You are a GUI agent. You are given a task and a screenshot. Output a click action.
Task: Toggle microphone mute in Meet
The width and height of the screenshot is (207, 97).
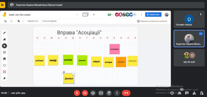click(77, 93)
